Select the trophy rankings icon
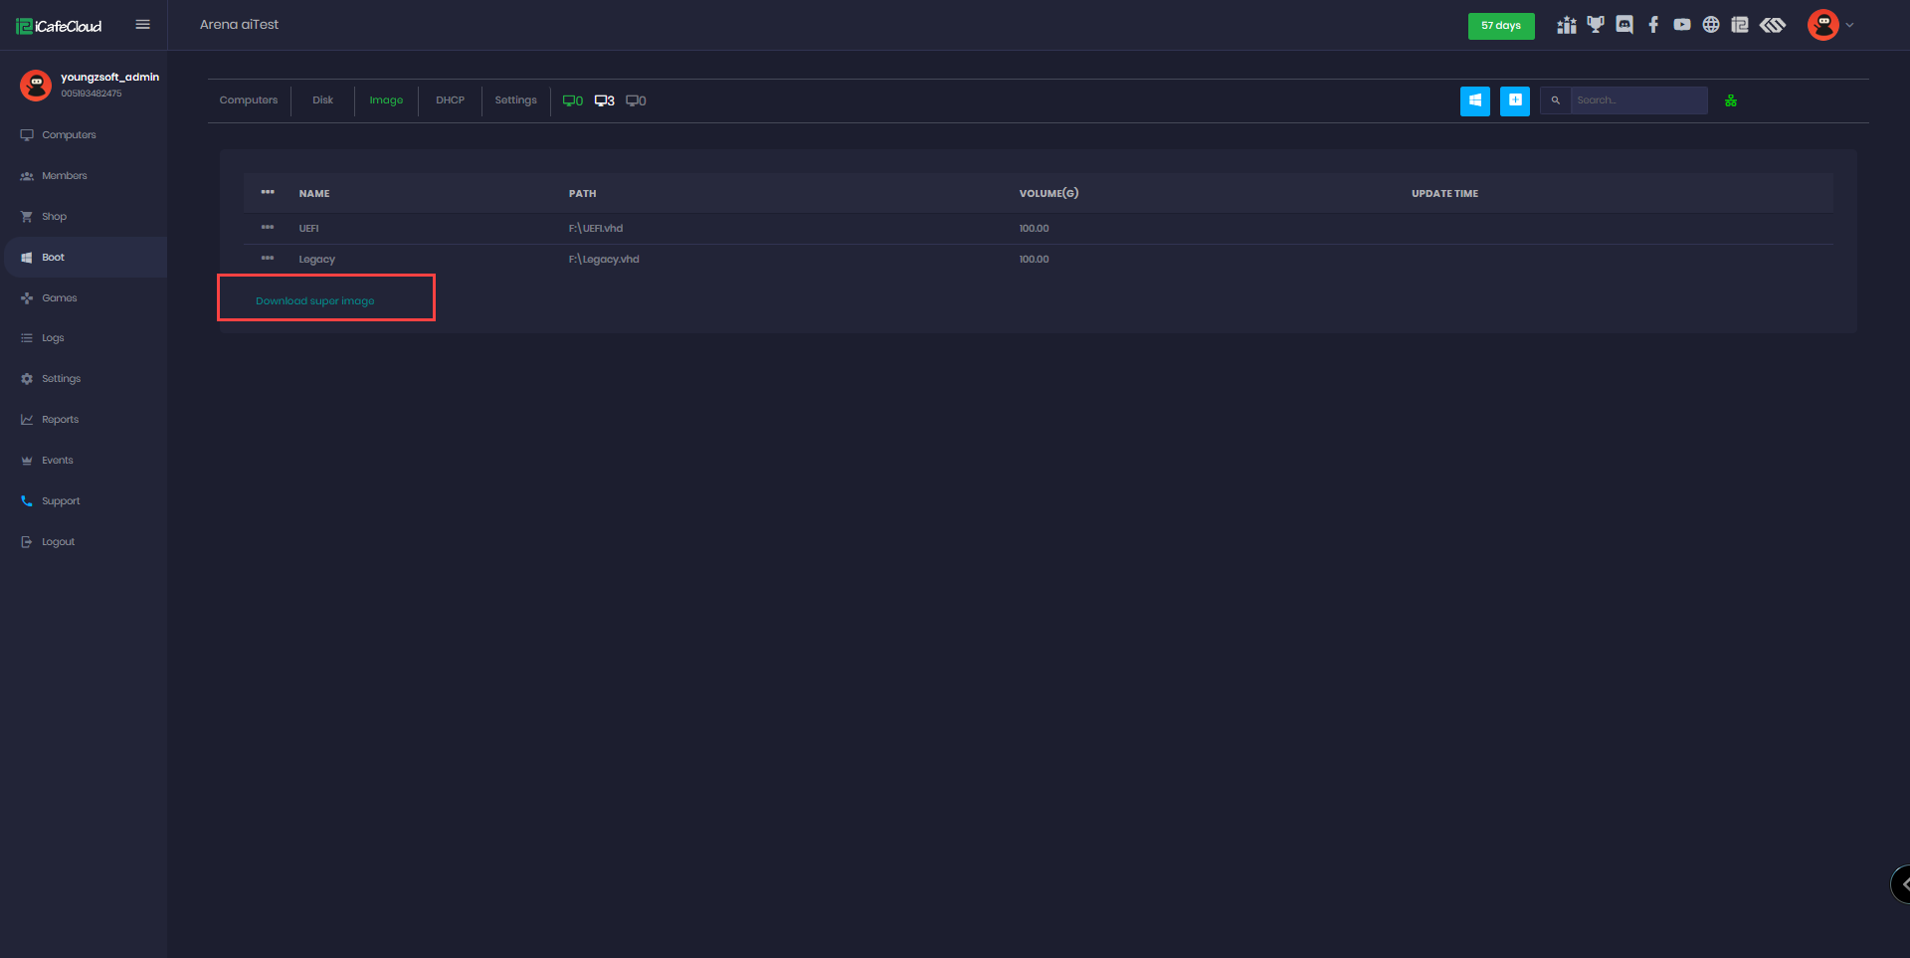 [1597, 25]
